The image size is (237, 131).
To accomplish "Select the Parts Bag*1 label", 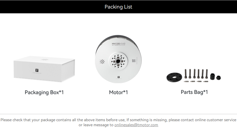I will tap(194, 92).
